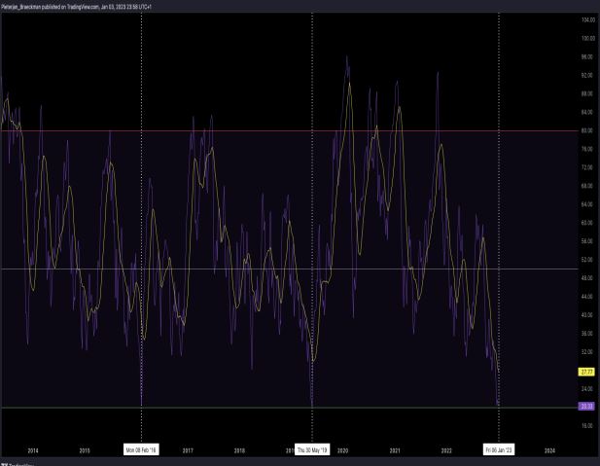Click the 104.00 value on price axis
Viewport: 600px width, 466px height.
tap(586, 20)
